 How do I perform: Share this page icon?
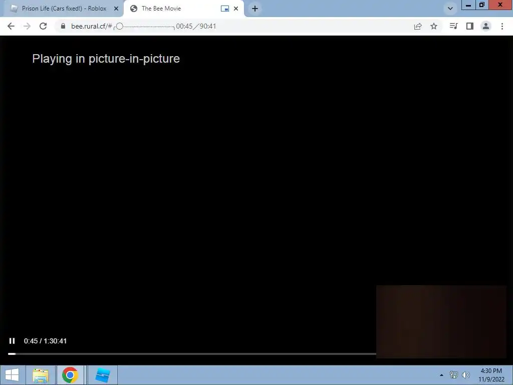[418, 26]
